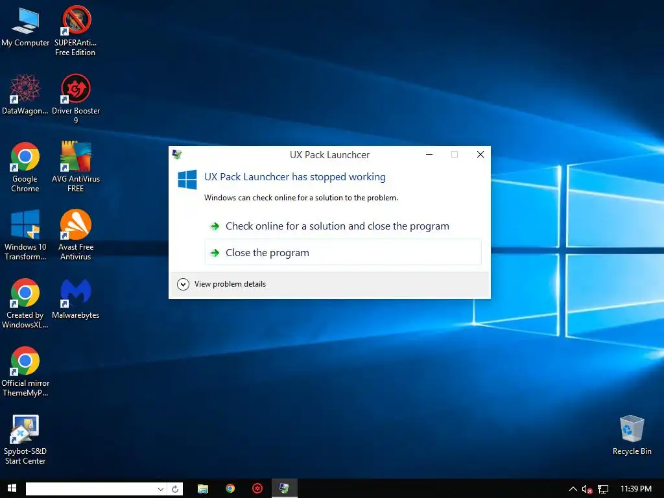
Task: Open File Explorer from the taskbar
Action: coord(203,489)
